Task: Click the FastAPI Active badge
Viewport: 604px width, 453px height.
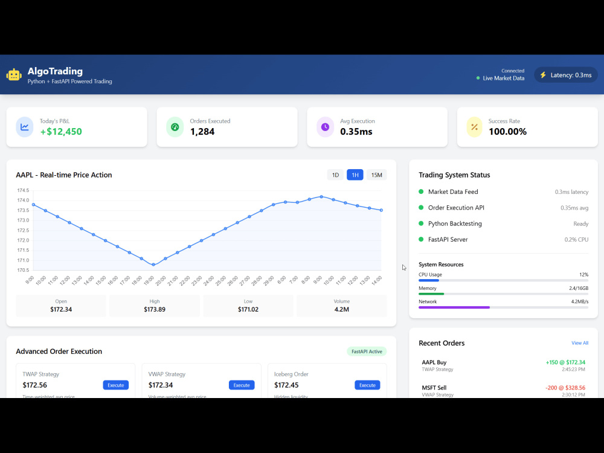Action: coord(367,352)
